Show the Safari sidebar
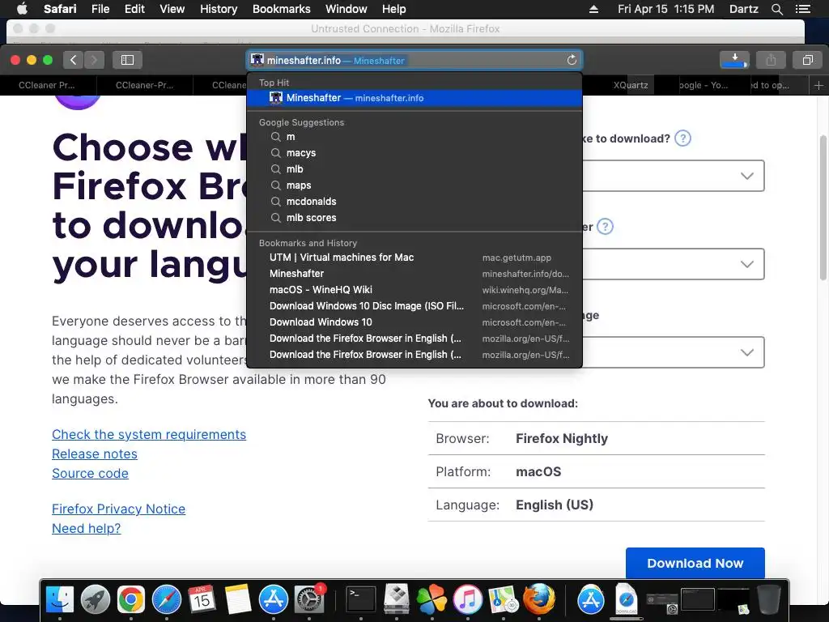829x622 pixels. pos(127,60)
